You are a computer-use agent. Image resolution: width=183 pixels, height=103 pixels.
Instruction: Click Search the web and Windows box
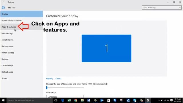29,100
